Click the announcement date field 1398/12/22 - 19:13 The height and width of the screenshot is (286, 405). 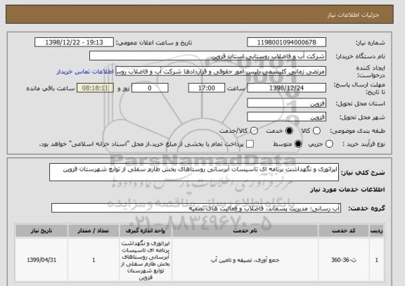tap(74, 42)
